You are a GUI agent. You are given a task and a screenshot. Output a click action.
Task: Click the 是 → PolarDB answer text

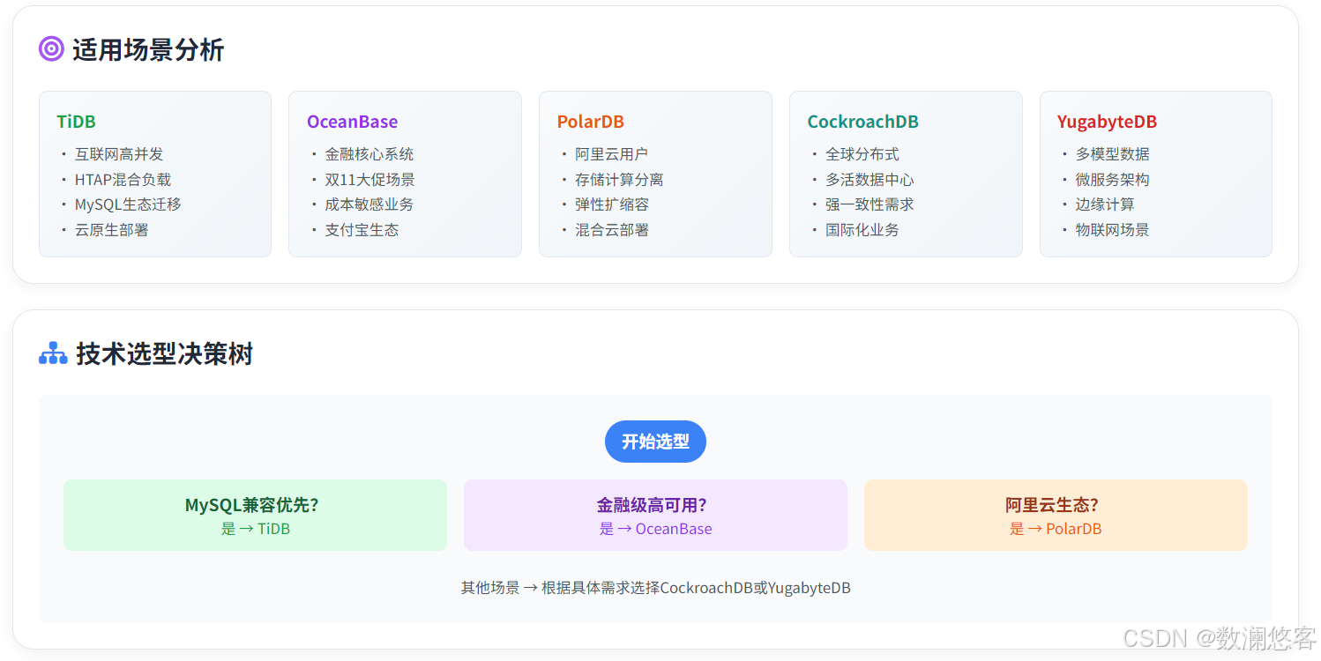click(x=1056, y=529)
